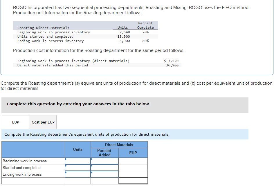
Task: Click blue corner marker in first Units cell
Action: coord(66,159)
